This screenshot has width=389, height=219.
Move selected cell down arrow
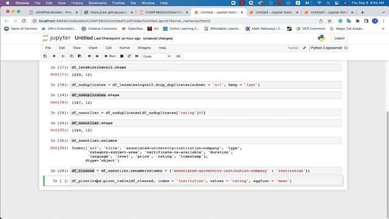point(97,56)
